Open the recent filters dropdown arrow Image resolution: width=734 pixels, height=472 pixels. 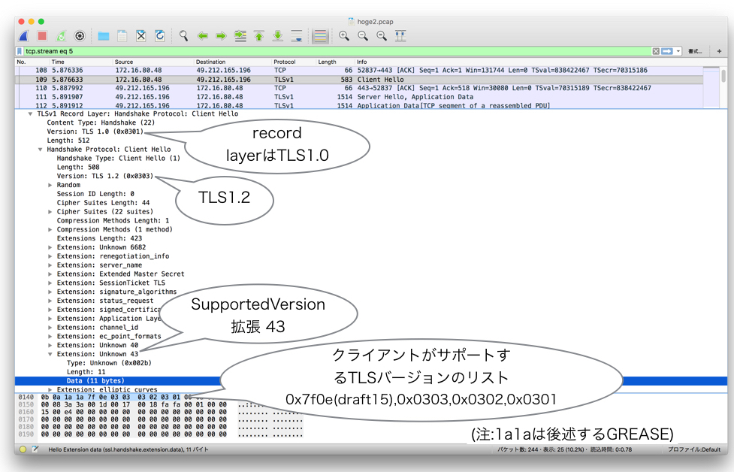pyautogui.click(x=678, y=51)
